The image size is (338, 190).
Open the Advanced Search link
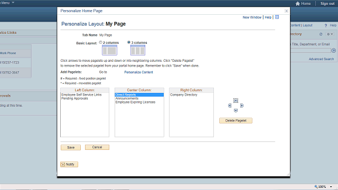click(321, 59)
